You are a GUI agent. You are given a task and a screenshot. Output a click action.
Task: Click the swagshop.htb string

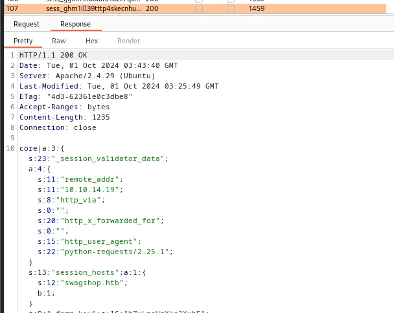click(92, 283)
